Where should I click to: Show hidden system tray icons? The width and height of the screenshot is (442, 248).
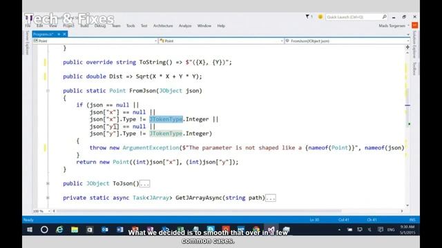pos(339,229)
